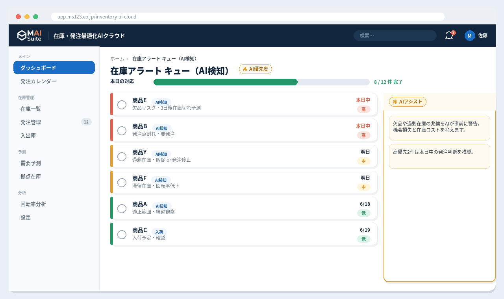
Task: Click the ホーム breadcrumb link
Action: pyautogui.click(x=117, y=59)
